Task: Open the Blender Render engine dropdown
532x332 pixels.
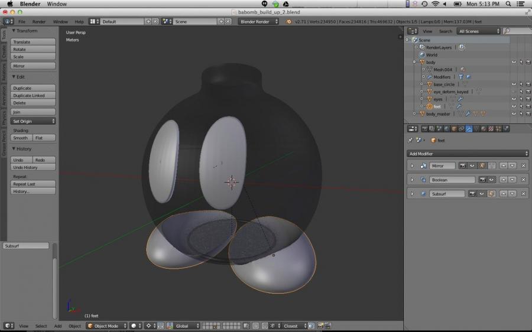Action: point(258,21)
